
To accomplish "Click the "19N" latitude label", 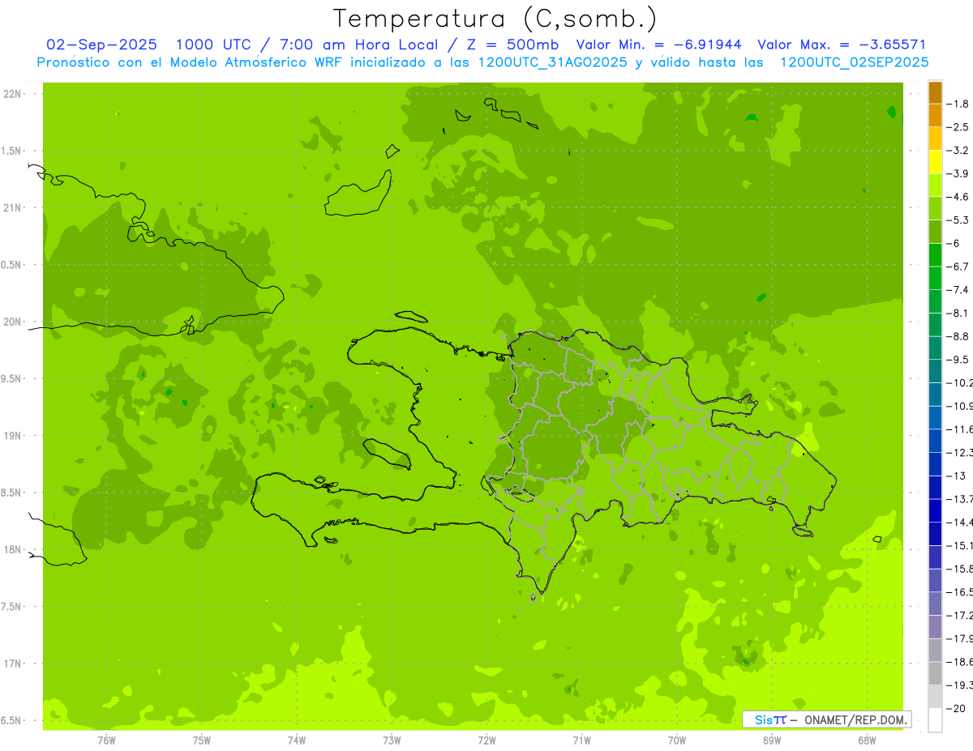I will 12,436.
